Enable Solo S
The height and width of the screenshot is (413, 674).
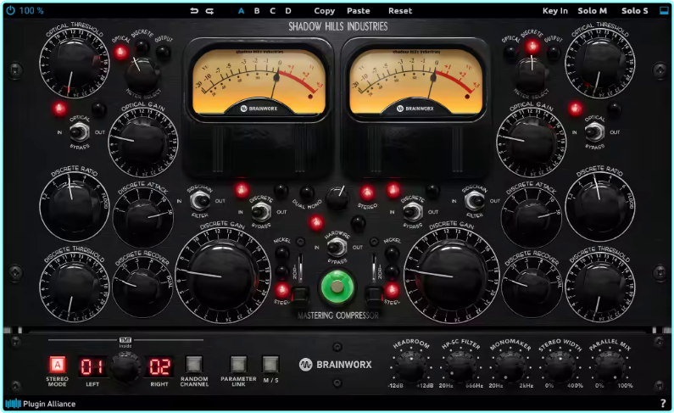[x=634, y=11]
